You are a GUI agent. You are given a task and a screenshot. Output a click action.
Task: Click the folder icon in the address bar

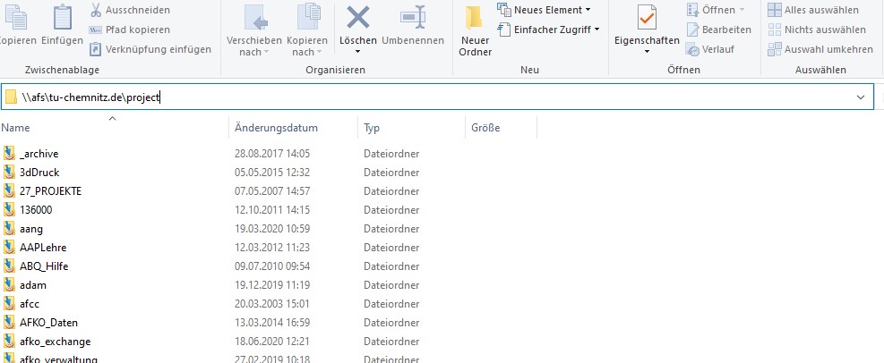click(x=12, y=97)
